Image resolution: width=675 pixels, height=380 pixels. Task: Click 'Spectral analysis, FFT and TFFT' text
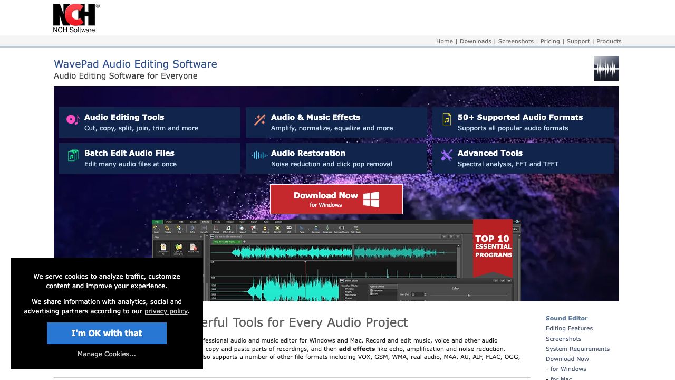click(x=508, y=164)
